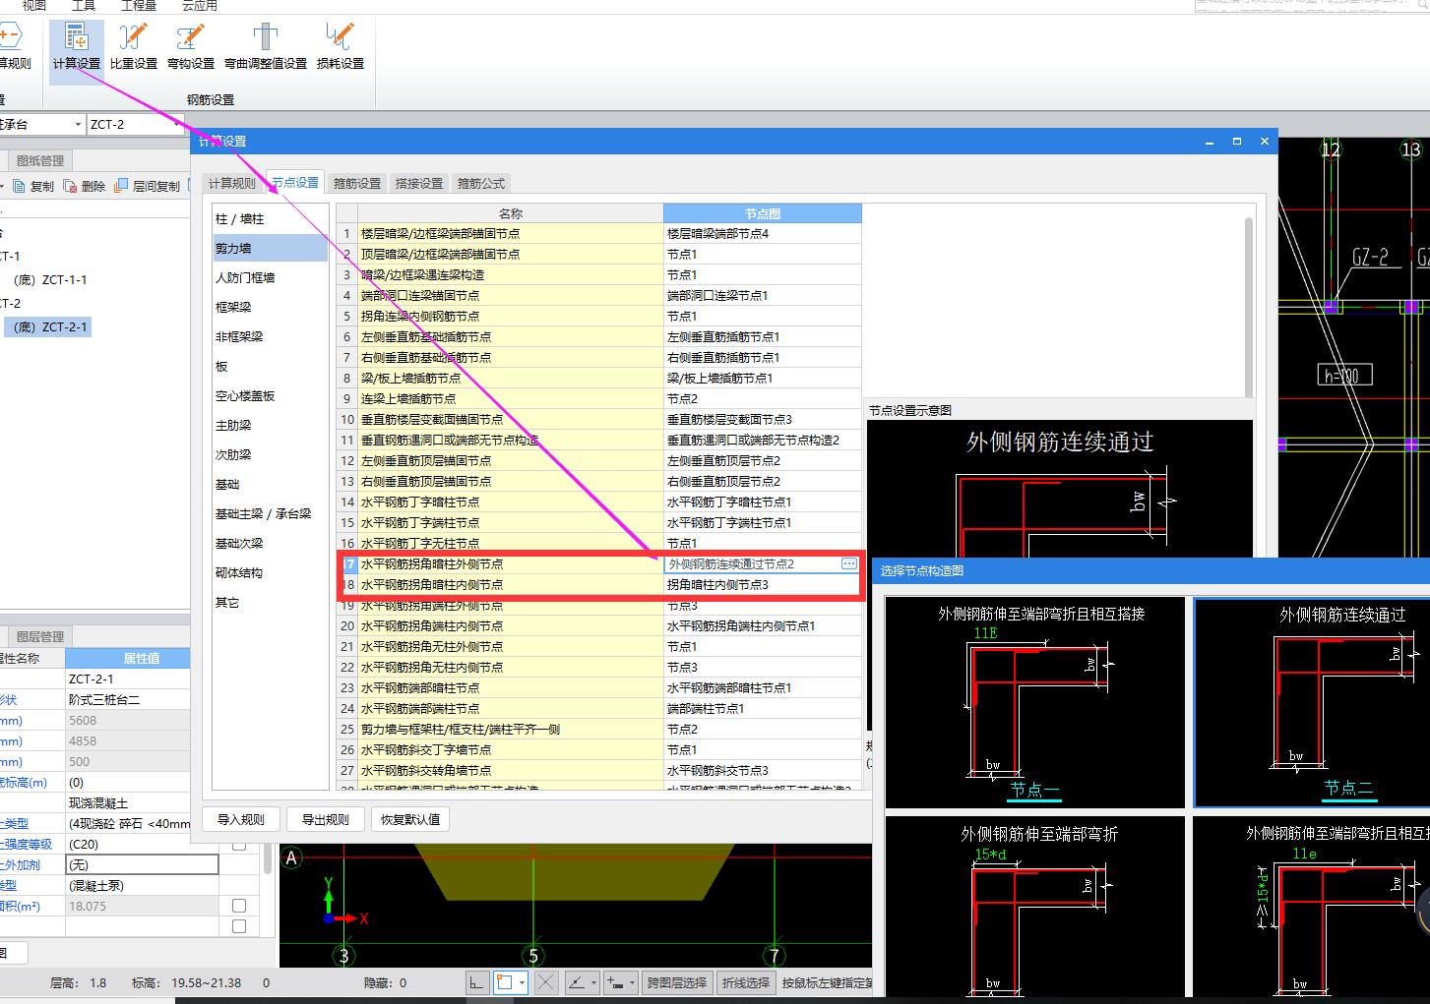This screenshot has width=1430, height=1004.
Task: Click cell 拐角暗柱内侧节点3
Action: [763, 584]
